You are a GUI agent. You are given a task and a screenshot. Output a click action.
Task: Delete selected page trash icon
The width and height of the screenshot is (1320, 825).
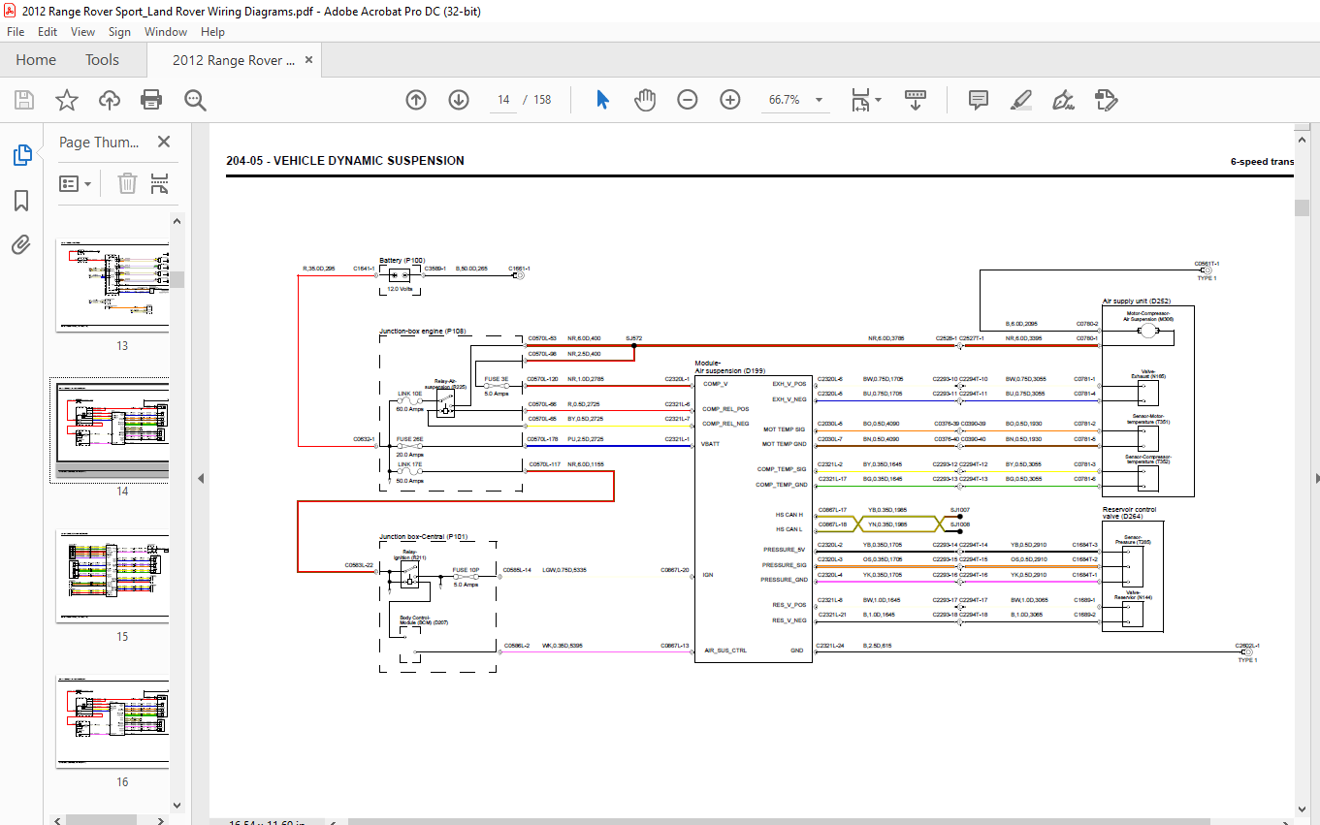pos(127,183)
